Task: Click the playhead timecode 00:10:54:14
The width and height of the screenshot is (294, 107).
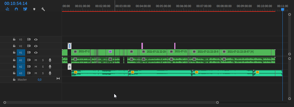Action: point(16,3)
